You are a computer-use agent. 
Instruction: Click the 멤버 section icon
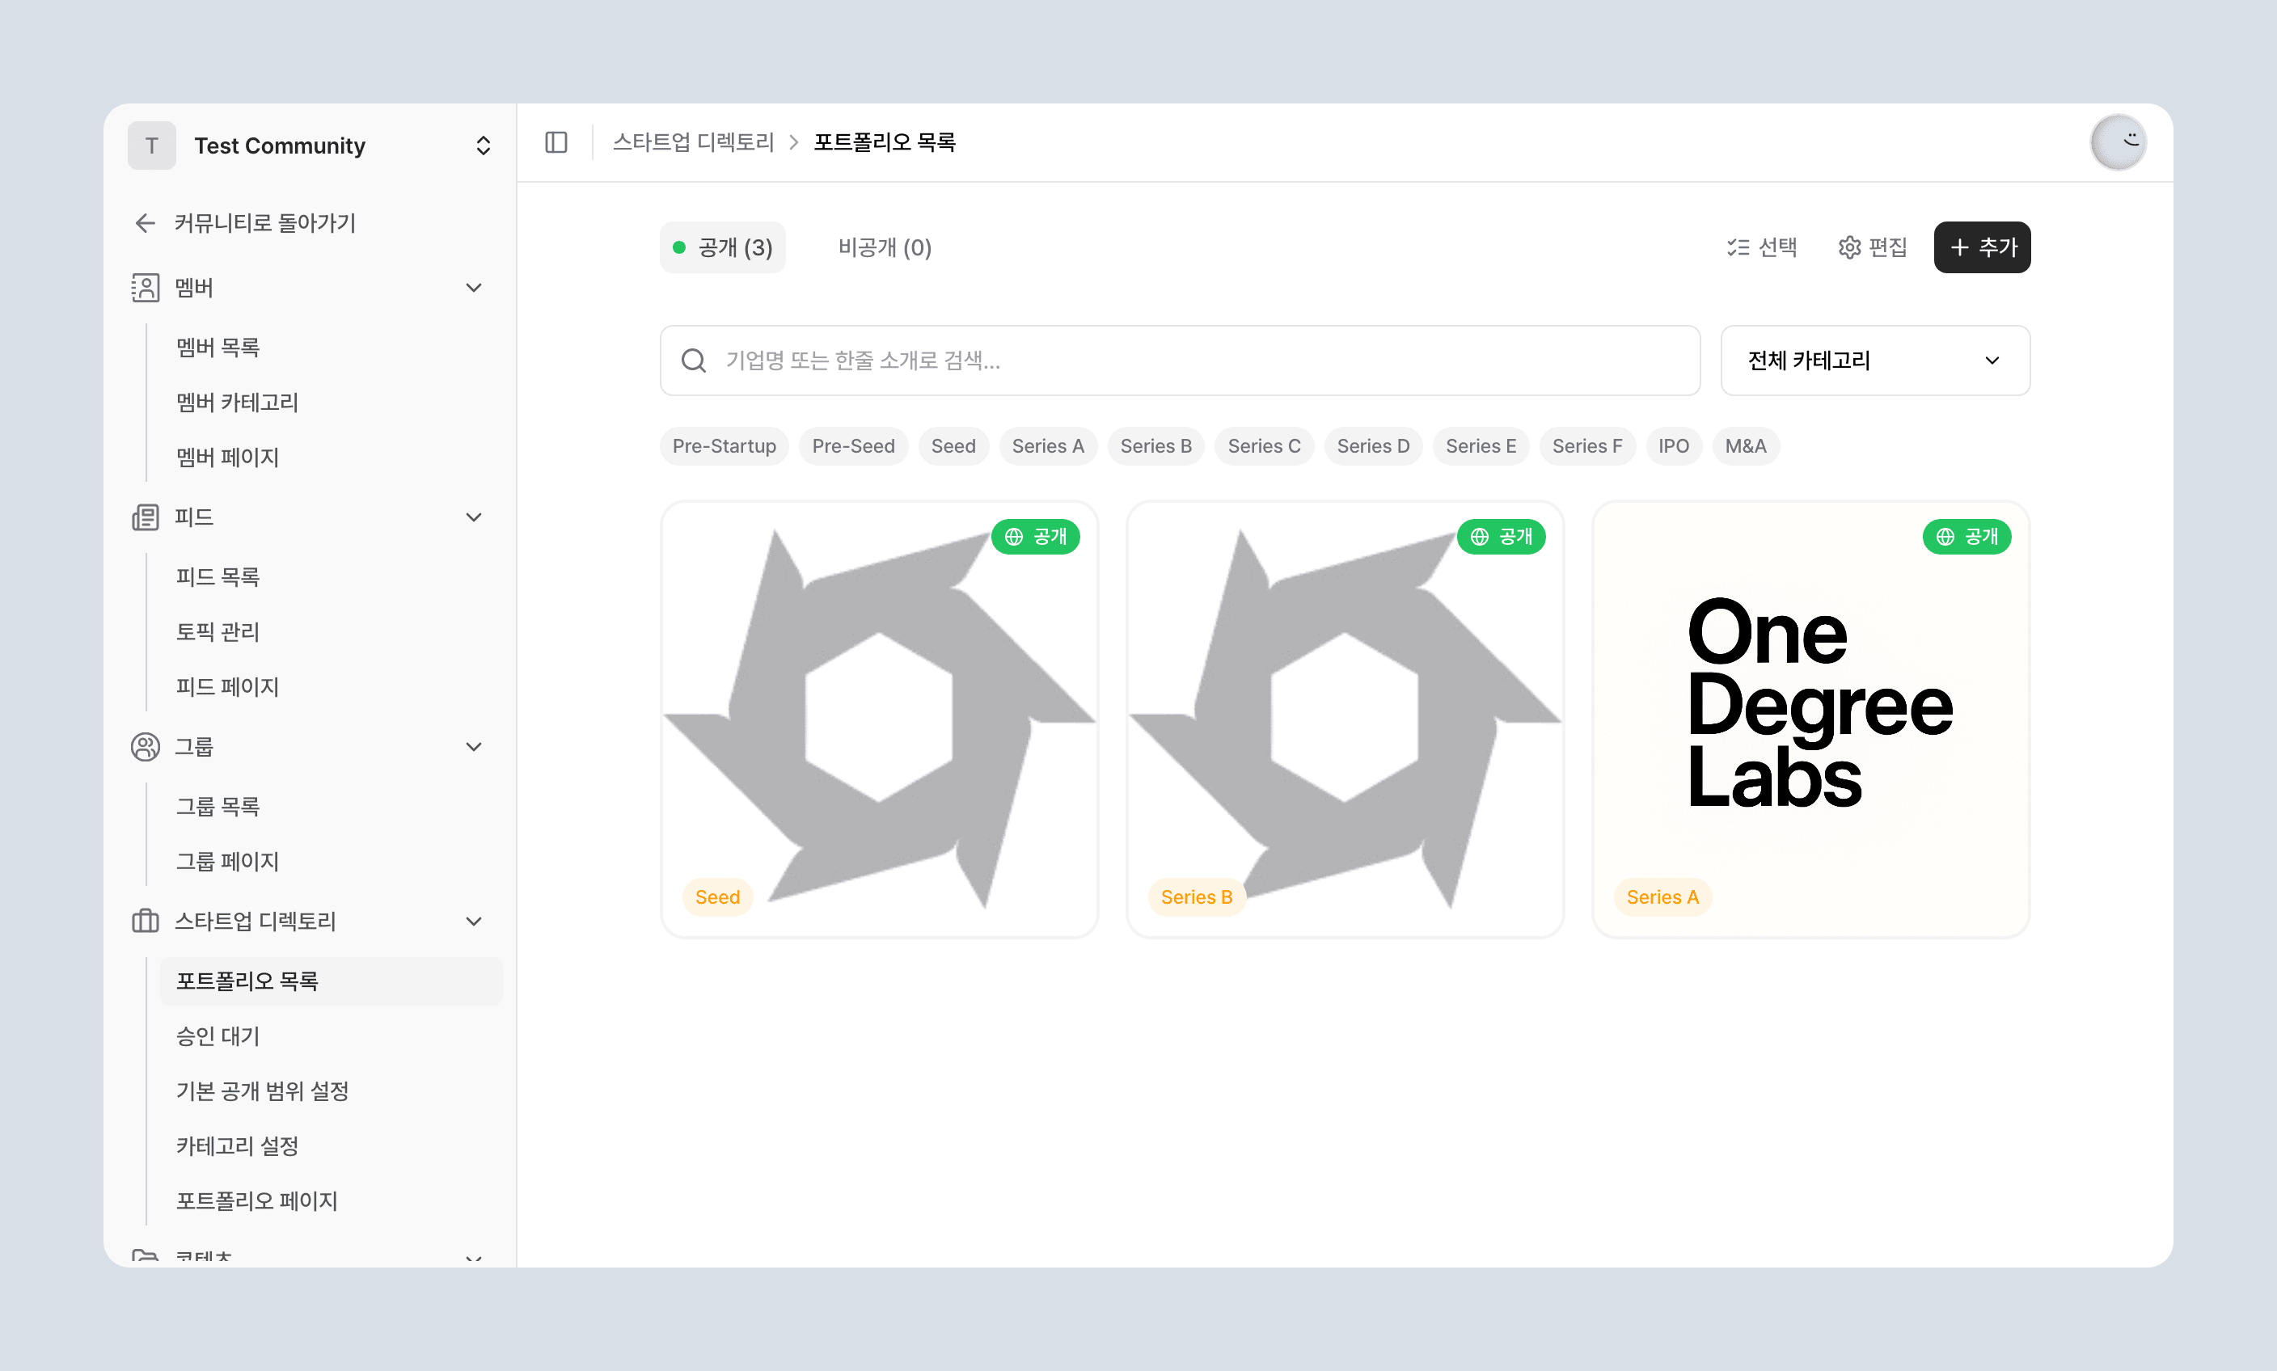(x=145, y=287)
